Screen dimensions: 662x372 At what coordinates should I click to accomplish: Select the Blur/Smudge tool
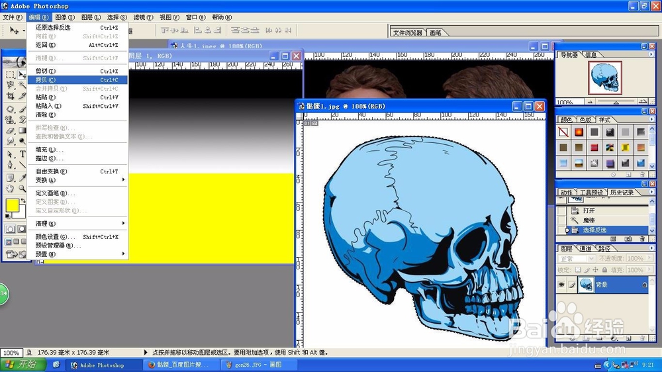pyautogui.click(x=11, y=140)
